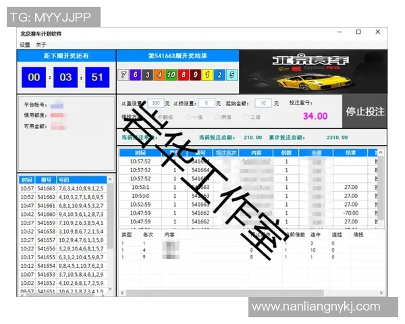Click bet row with time 10:52:59
Screen dimensions: 405x324
pyautogui.click(x=248, y=205)
